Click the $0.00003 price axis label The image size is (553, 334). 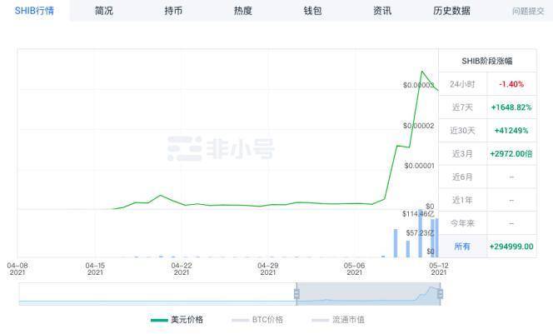pos(419,85)
